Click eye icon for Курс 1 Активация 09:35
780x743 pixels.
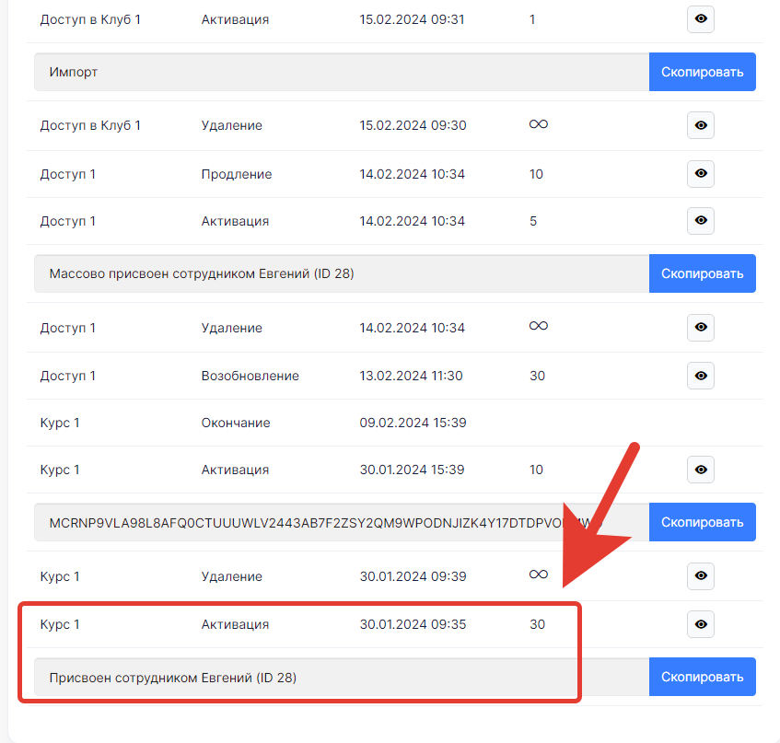[x=701, y=624]
